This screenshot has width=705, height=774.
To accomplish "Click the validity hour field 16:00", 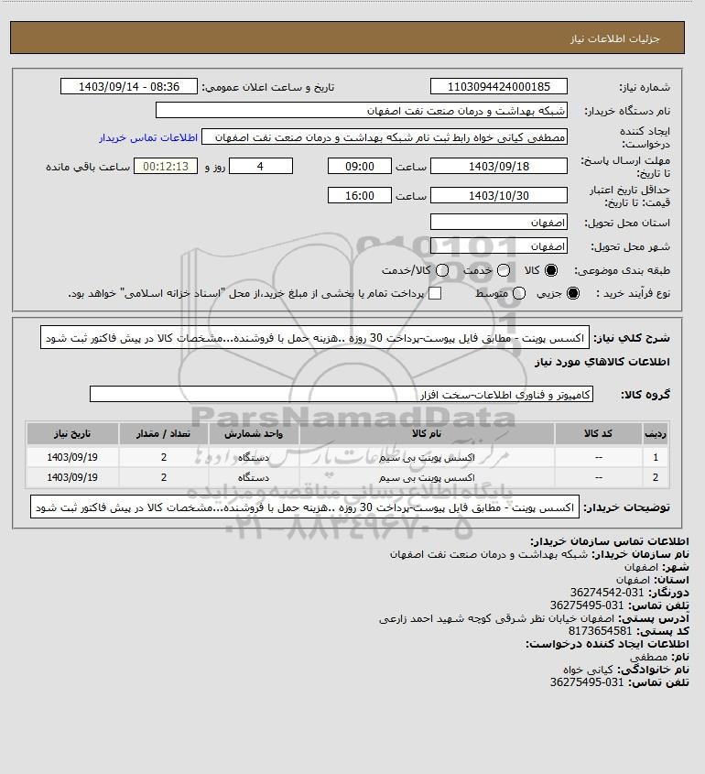I will [x=360, y=195].
